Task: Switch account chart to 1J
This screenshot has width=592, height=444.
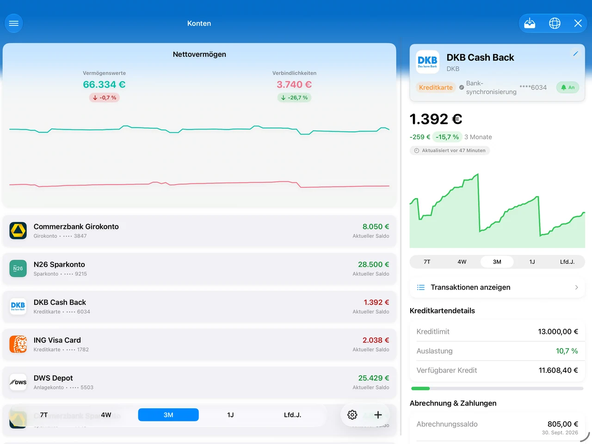Action: [532, 262]
